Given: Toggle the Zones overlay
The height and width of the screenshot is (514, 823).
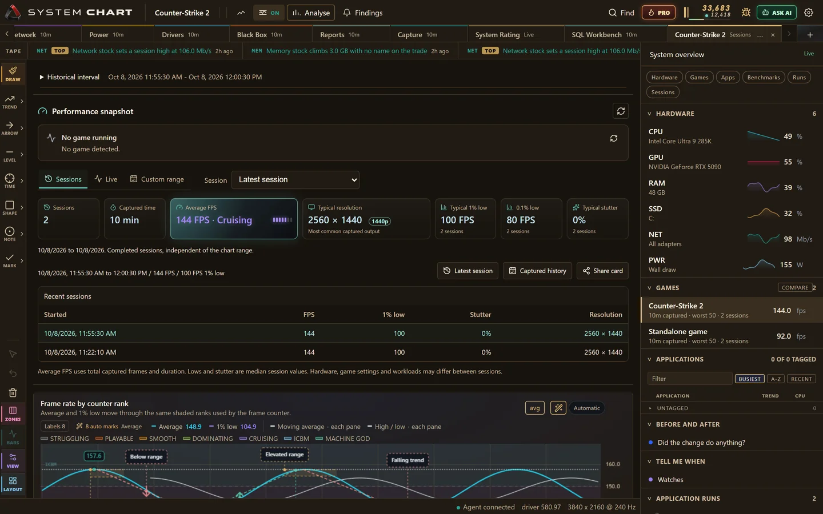Looking at the screenshot, I should click(13, 413).
